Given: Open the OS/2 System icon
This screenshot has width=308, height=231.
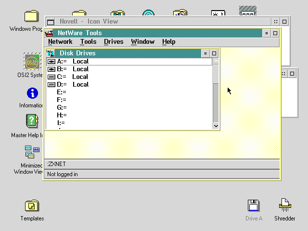Looking at the screenshot, I should [x=32, y=62].
